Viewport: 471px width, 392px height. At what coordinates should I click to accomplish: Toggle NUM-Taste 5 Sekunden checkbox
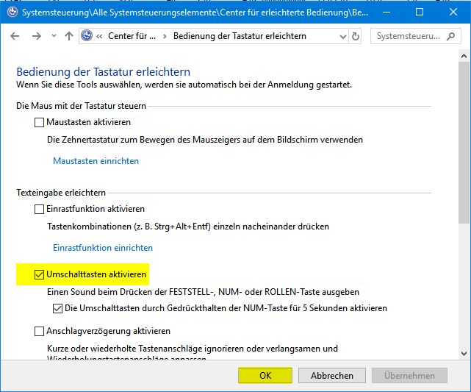[57, 308]
